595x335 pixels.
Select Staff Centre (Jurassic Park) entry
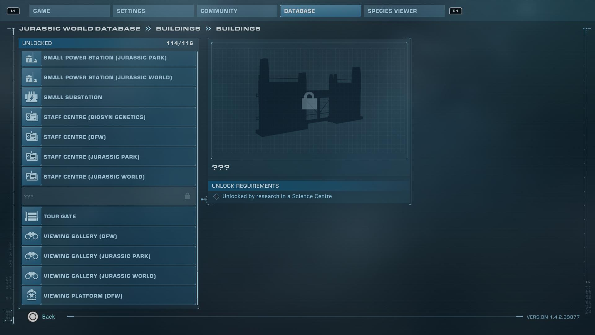point(109,157)
